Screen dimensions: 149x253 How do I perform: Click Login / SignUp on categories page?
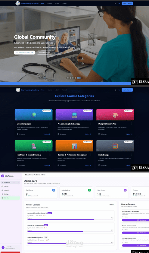click(127, 90)
